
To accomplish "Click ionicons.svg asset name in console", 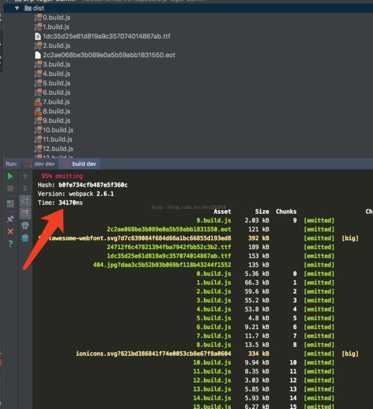I will (153, 353).
